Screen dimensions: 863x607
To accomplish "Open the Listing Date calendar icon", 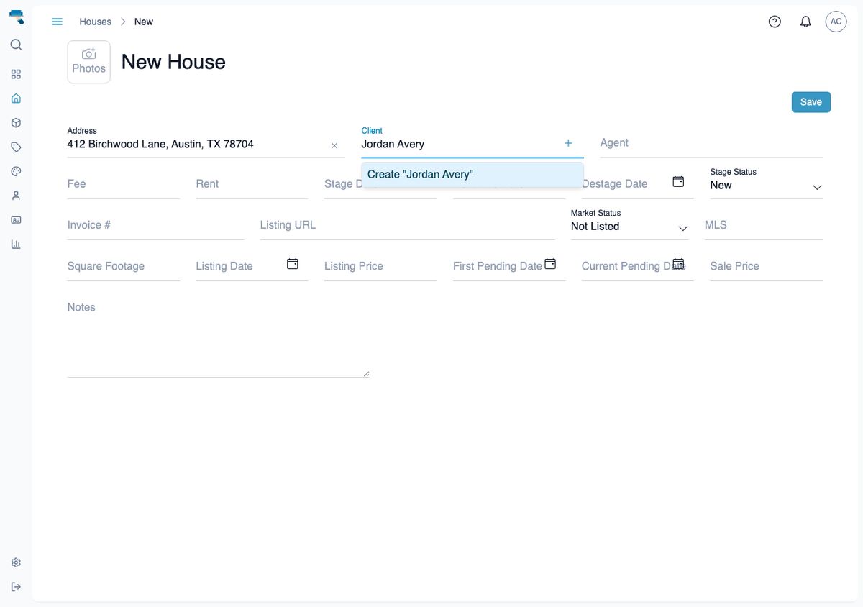I will (x=293, y=264).
